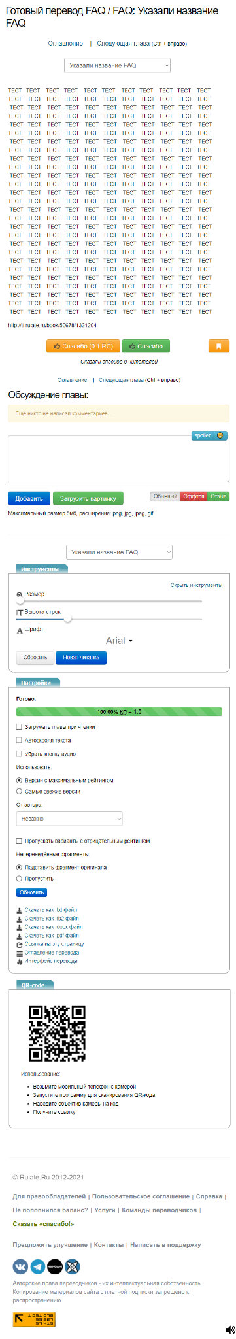Adjust the Высота строк slider
The width and height of the screenshot is (236, 1339).
pyautogui.click(x=109, y=619)
